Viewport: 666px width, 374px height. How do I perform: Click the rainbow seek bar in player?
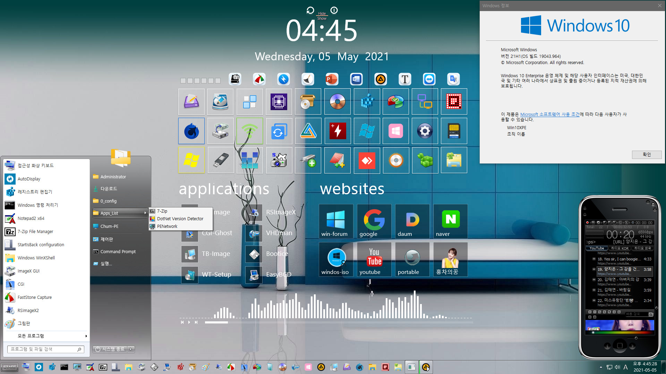(620, 332)
